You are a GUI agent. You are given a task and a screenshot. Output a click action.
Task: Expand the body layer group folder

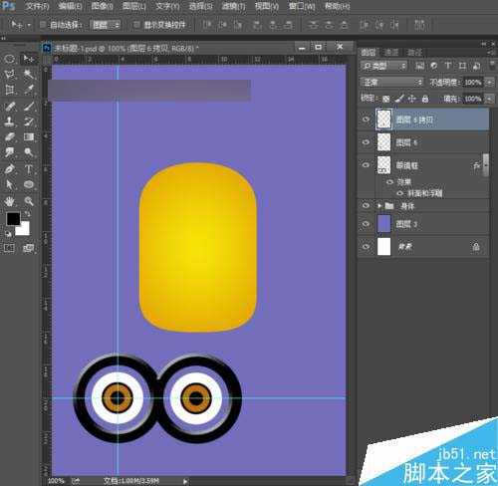379,206
